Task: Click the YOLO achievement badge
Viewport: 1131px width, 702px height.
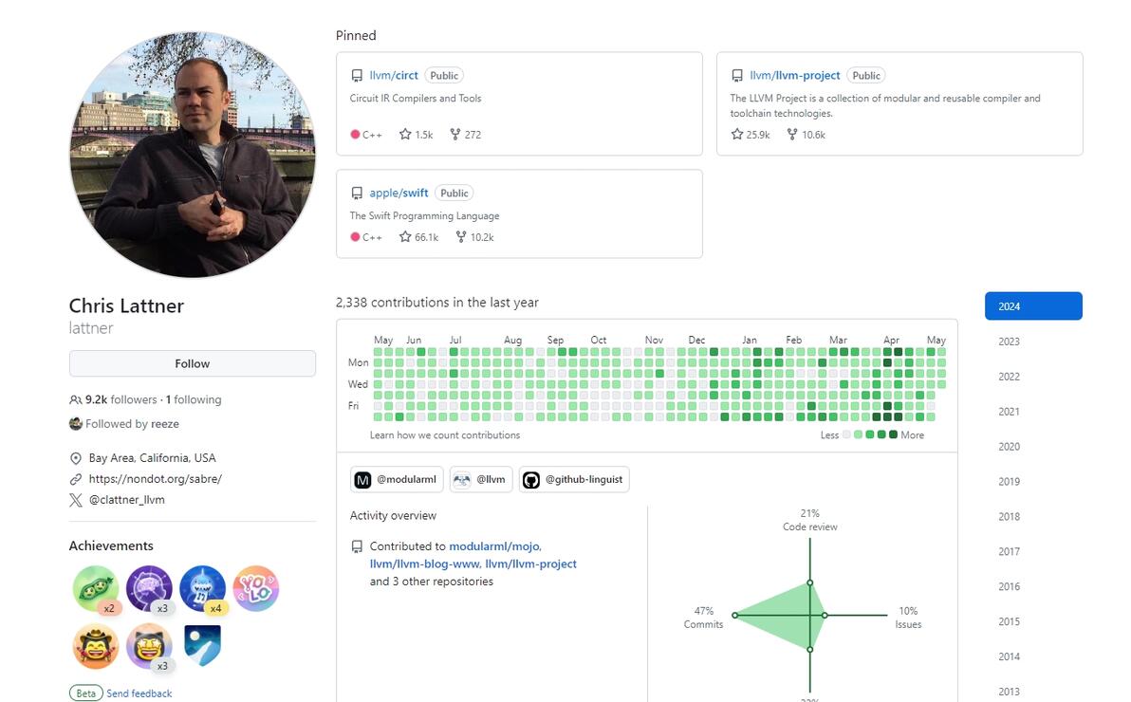Action: [255, 588]
